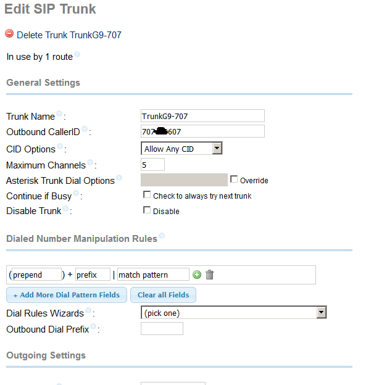Click the match pattern field
The image size is (366, 385).
tap(153, 275)
